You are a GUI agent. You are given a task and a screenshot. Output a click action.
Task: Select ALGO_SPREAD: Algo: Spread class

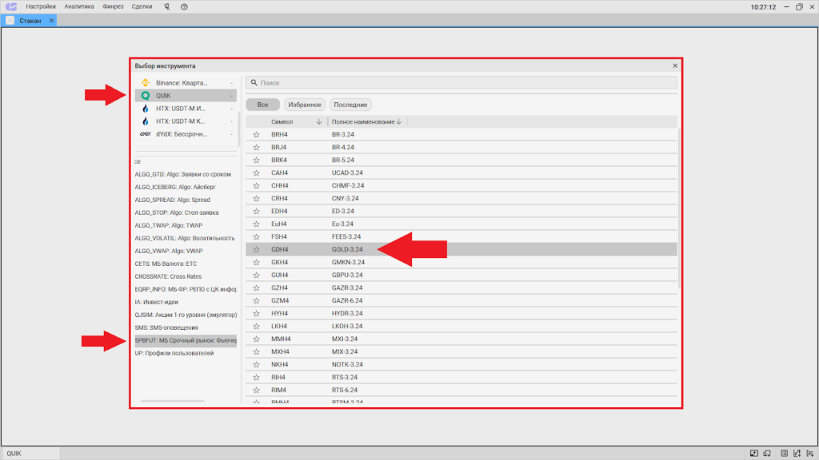point(173,200)
